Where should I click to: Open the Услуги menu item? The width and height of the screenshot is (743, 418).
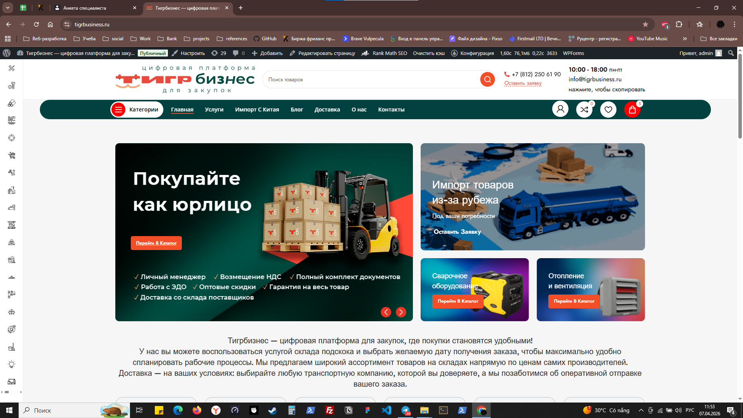pyautogui.click(x=214, y=110)
